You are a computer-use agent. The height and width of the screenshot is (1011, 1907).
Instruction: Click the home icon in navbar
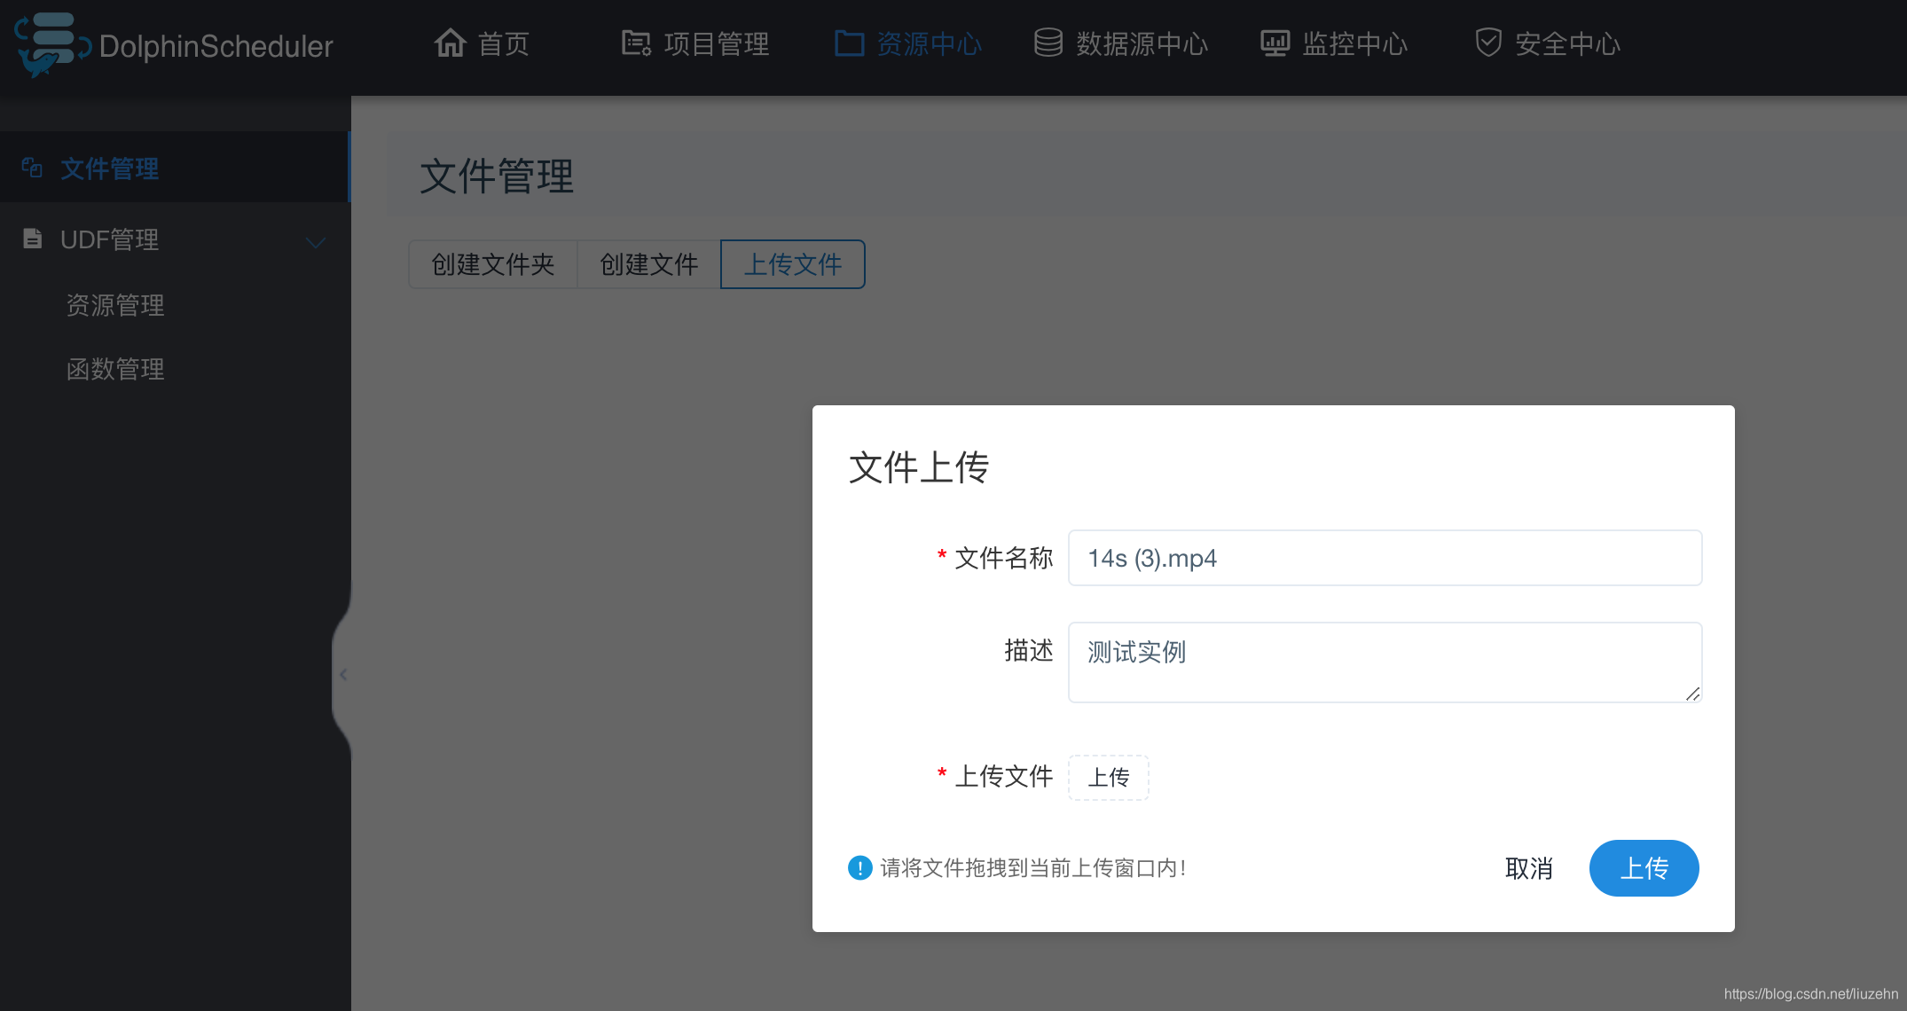tap(450, 43)
